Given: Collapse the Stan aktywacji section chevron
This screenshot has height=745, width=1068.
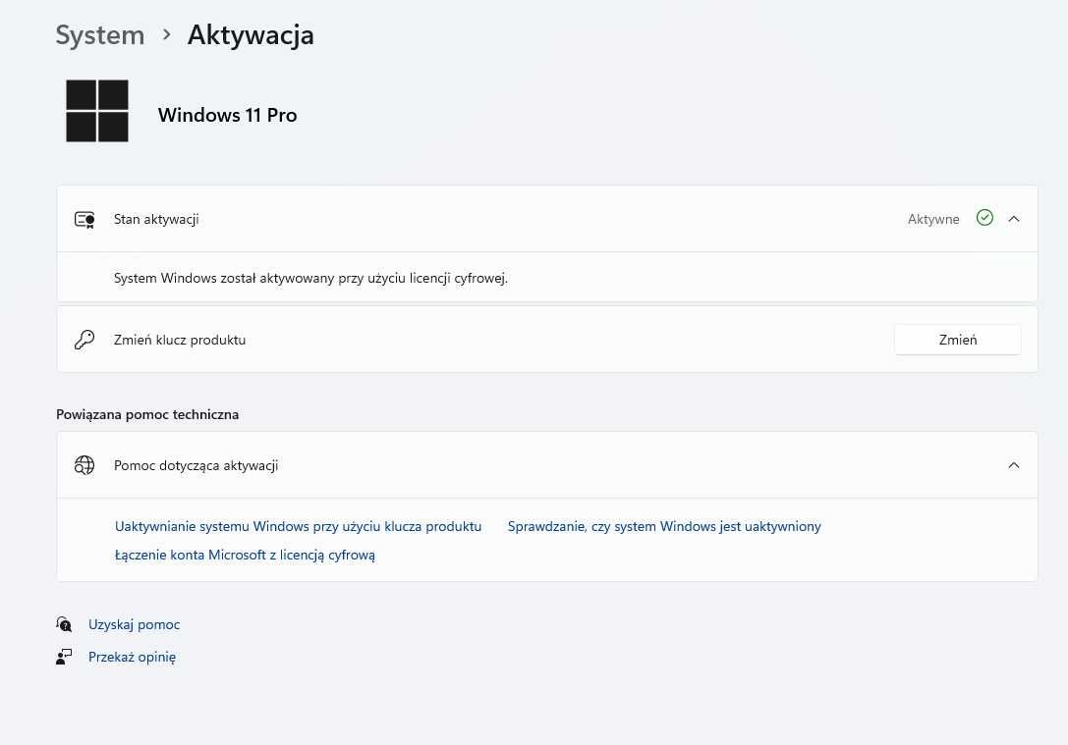Looking at the screenshot, I should [1014, 219].
